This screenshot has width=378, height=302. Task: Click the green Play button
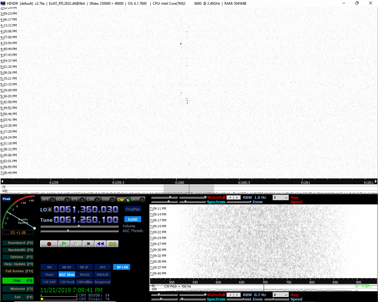[x=64, y=244]
